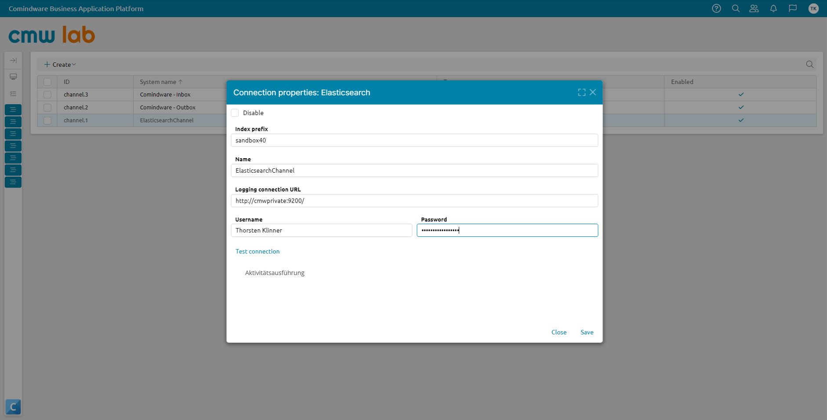Click the Save button in dialog
This screenshot has width=827, height=420.
[587, 332]
